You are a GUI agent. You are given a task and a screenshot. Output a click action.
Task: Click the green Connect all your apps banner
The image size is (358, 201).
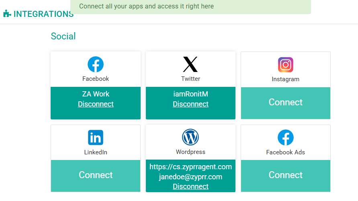pyautogui.click(x=190, y=6)
